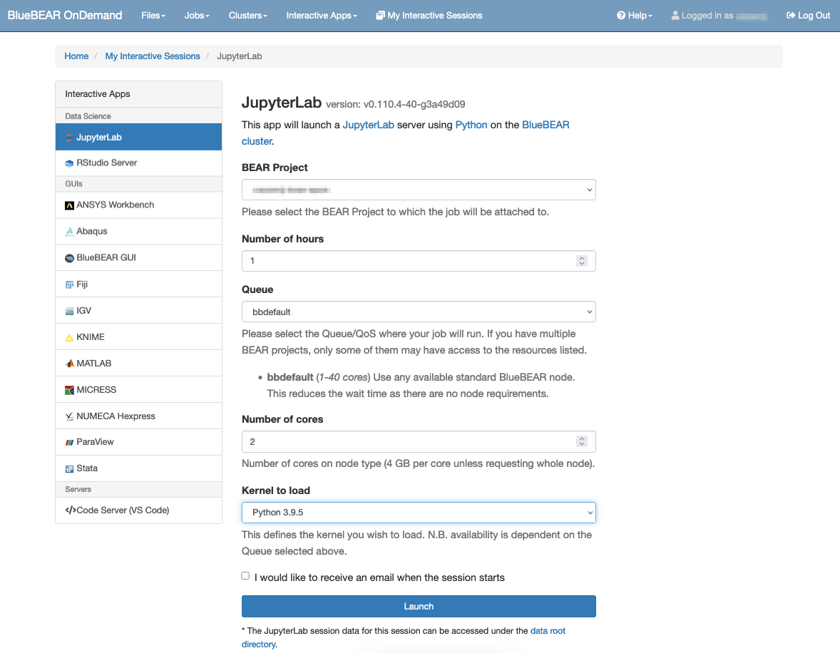Select Stata from the app list

point(139,468)
